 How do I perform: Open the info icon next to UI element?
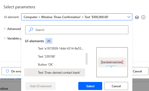pos(143,17)
